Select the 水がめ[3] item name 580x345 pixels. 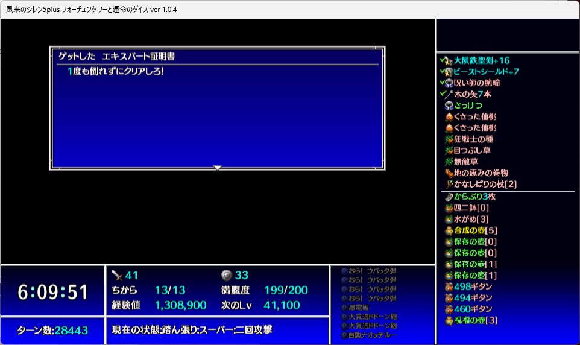(471, 219)
